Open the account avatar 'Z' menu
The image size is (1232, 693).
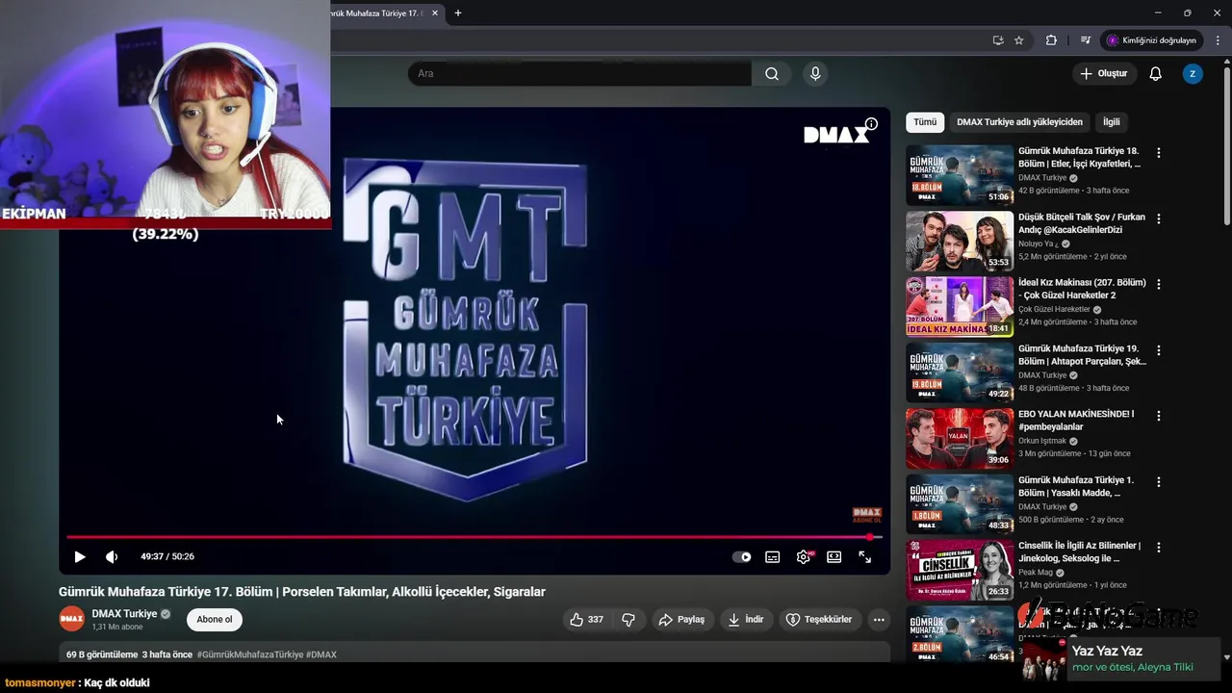point(1193,73)
